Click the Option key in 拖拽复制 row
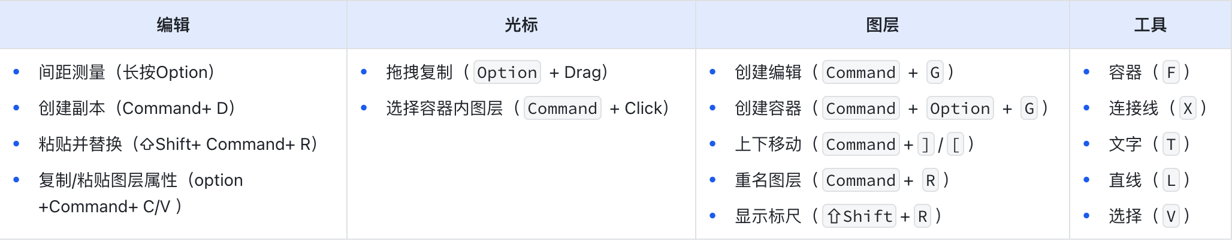This screenshot has height=241, width=1232. [507, 73]
